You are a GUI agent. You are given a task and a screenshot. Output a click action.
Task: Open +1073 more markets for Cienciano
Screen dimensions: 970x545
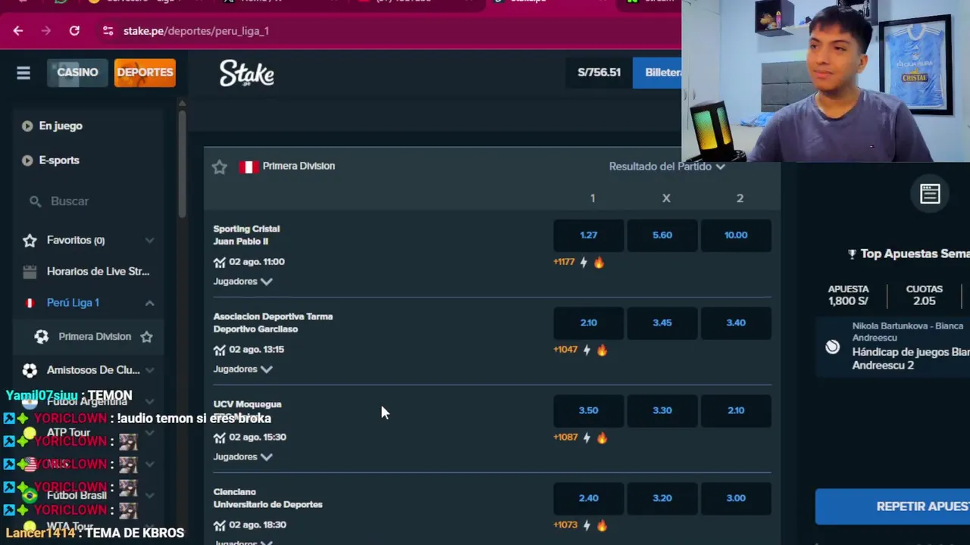(566, 525)
